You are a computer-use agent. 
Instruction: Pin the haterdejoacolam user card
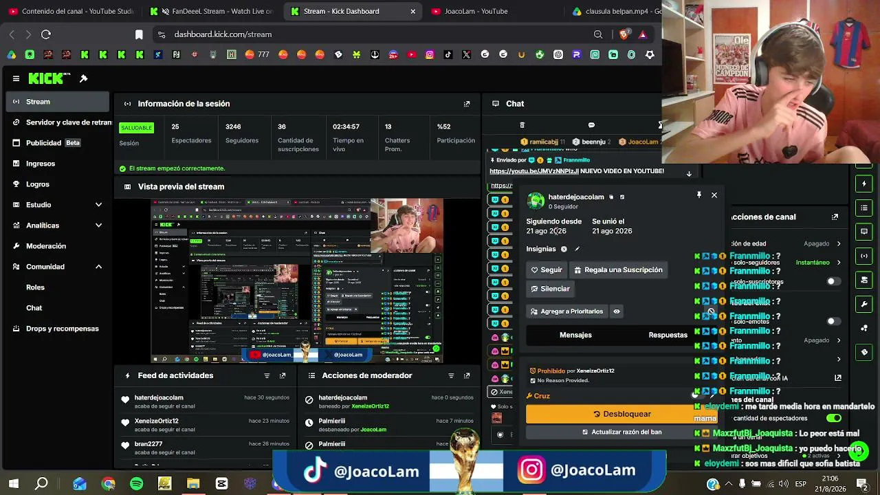click(699, 195)
